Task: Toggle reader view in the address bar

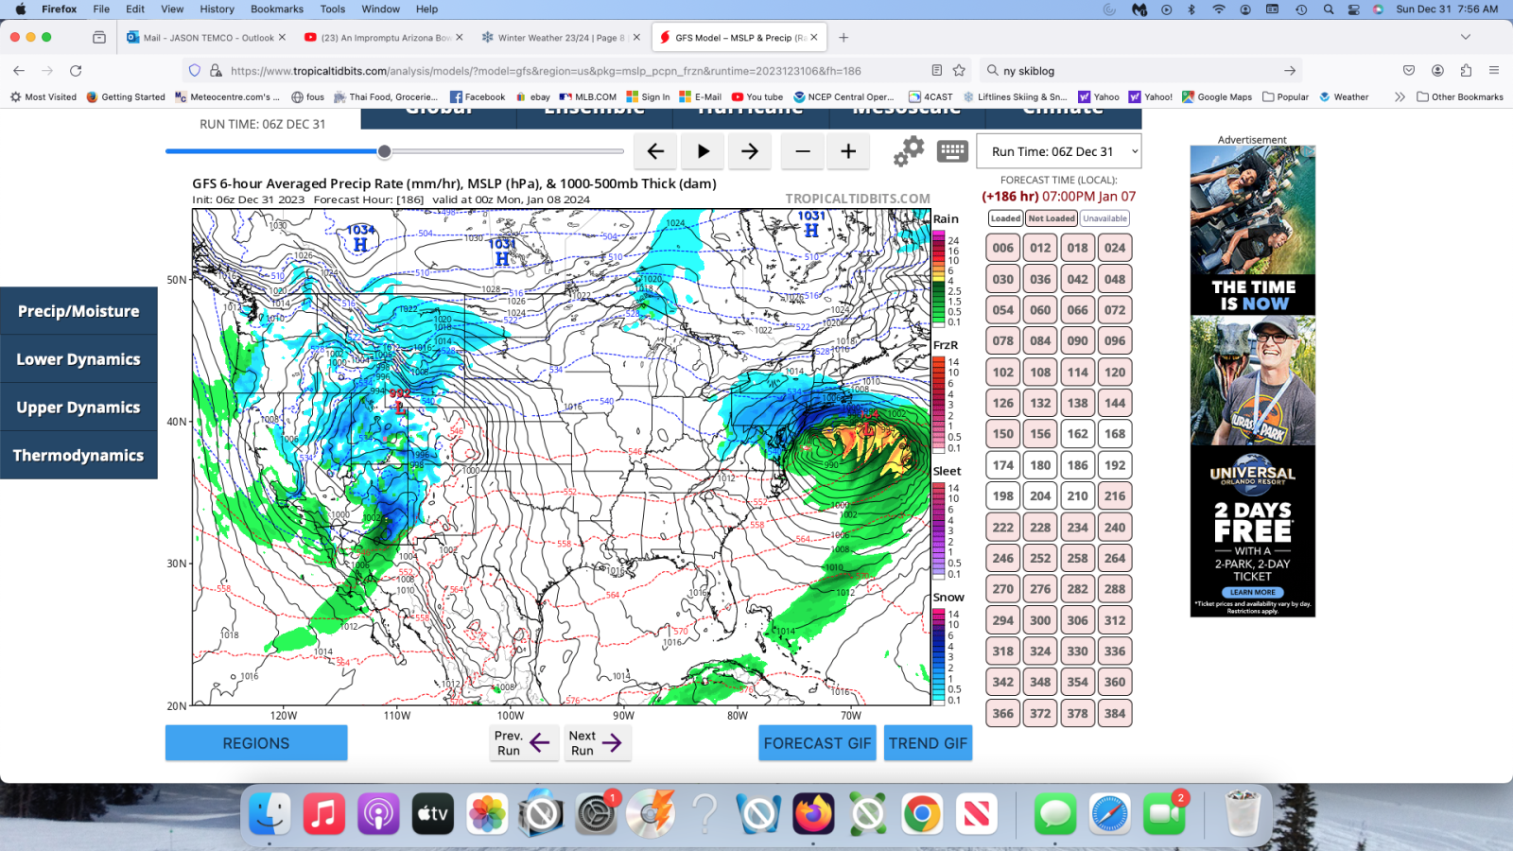Action: tap(935, 70)
